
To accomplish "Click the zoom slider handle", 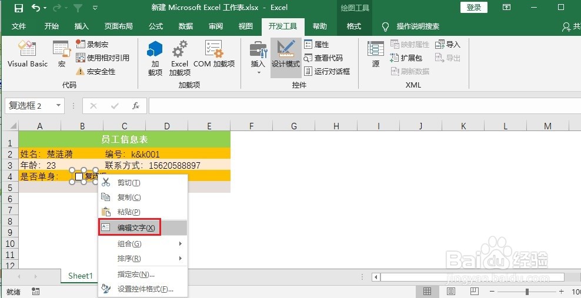I will [527, 292].
